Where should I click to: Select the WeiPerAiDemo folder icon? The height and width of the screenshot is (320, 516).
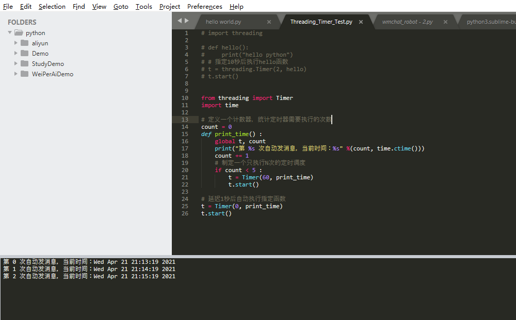[x=24, y=74]
